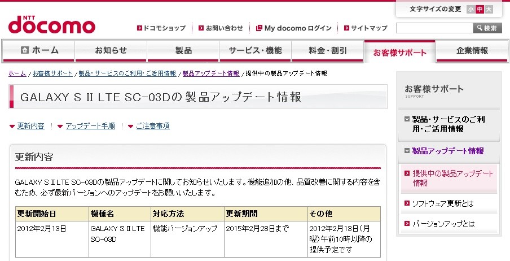Click red triangle beside ご注意事項 anchor

click(x=130, y=127)
